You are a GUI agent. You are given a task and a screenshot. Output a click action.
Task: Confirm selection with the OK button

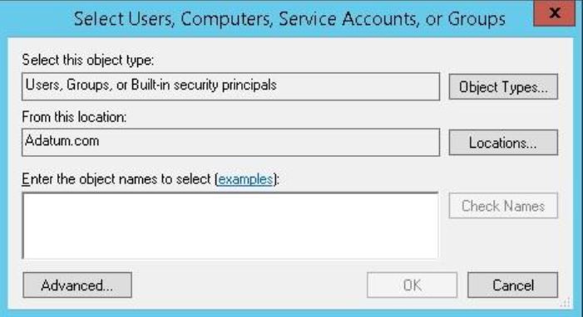point(412,285)
